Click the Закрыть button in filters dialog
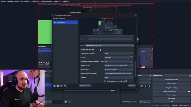The height and width of the screenshot is (107, 191). coord(132,86)
